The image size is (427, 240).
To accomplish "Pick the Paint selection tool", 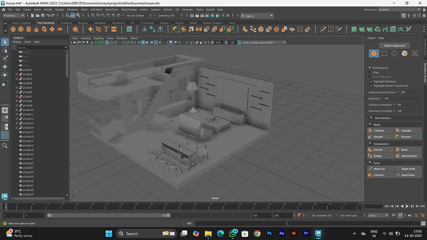I will 5,58.
